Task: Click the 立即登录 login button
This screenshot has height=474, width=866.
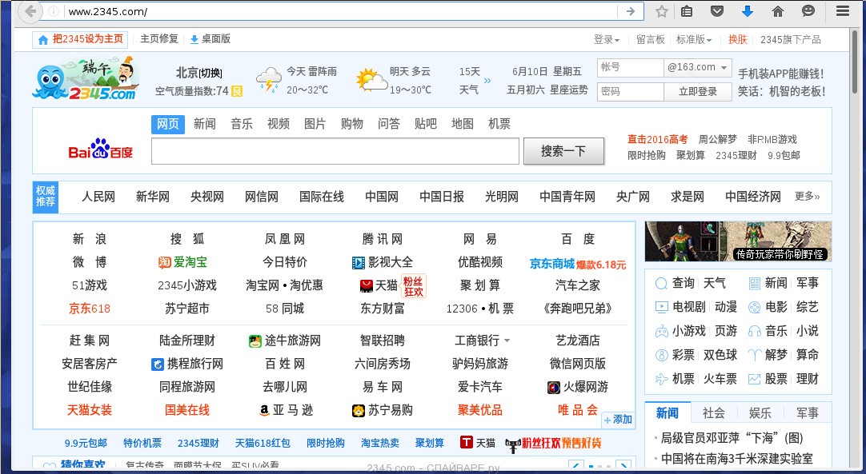Action: point(698,92)
